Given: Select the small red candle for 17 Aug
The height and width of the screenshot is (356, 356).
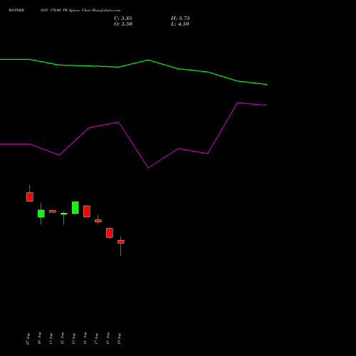Looking at the screenshot, I should [98, 221].
